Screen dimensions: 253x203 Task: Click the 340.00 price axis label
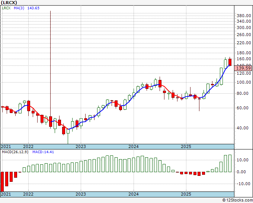tap(244, 21)
